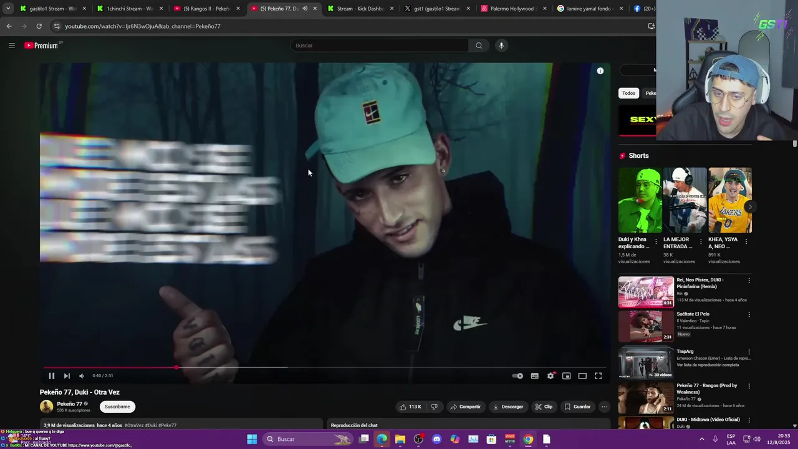Open the player settings gear

(550, 376)
